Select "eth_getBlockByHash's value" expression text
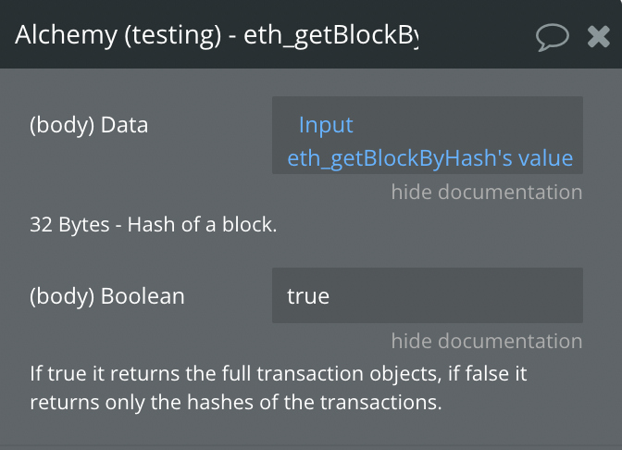The image size is (622, 450). point(429,158)
